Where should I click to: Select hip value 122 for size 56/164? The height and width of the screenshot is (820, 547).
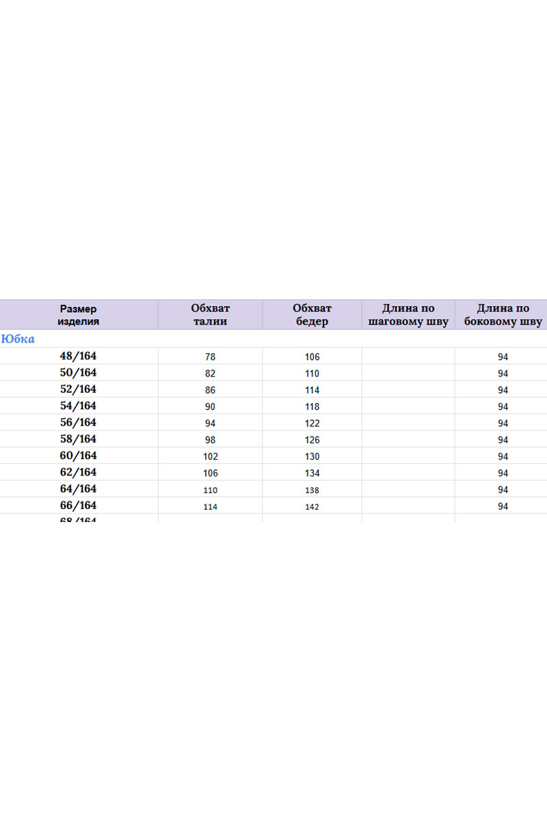[312, 423]
